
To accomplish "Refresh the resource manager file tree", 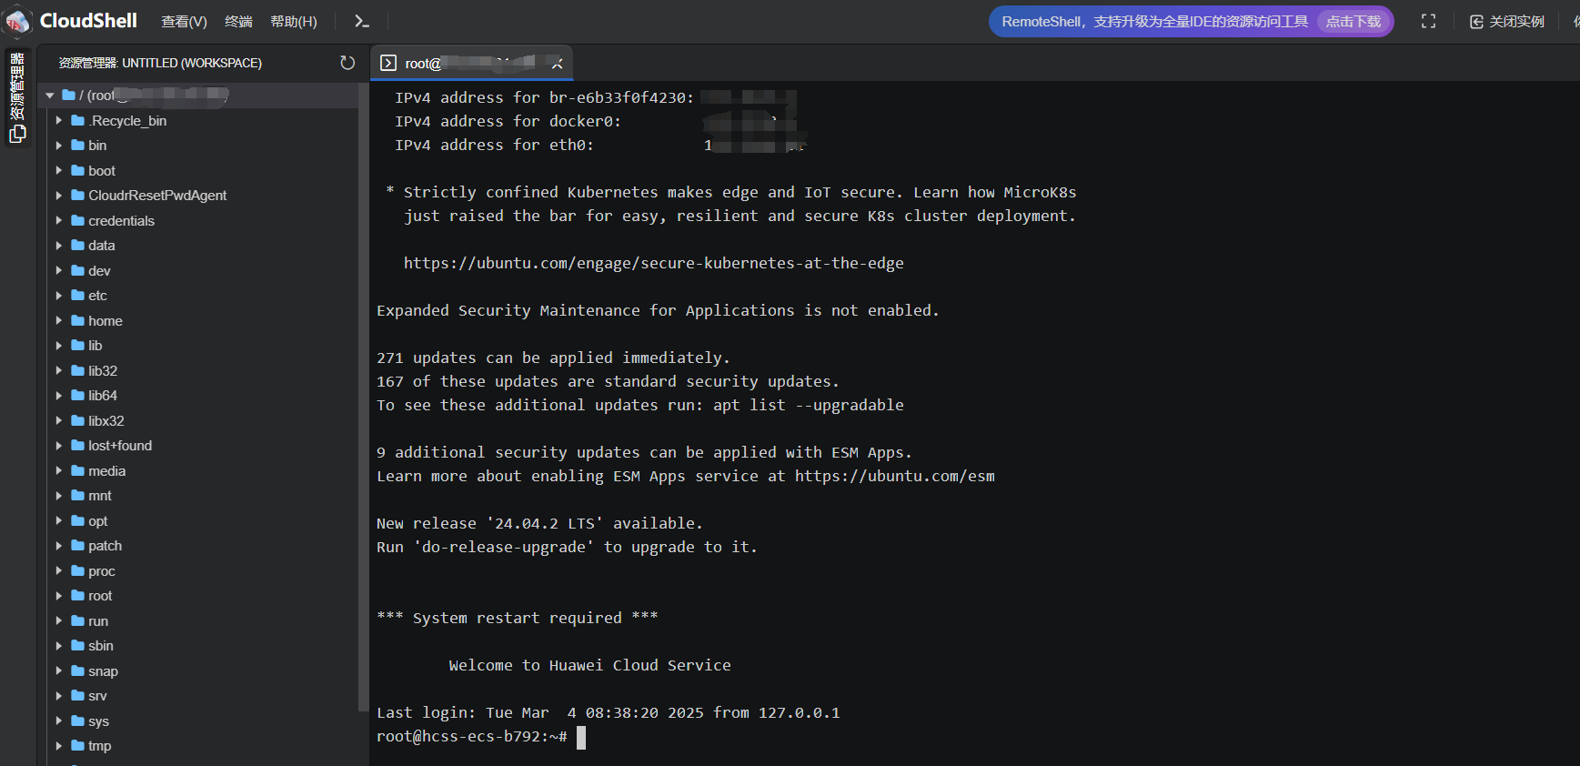I will tap(347, 63).
